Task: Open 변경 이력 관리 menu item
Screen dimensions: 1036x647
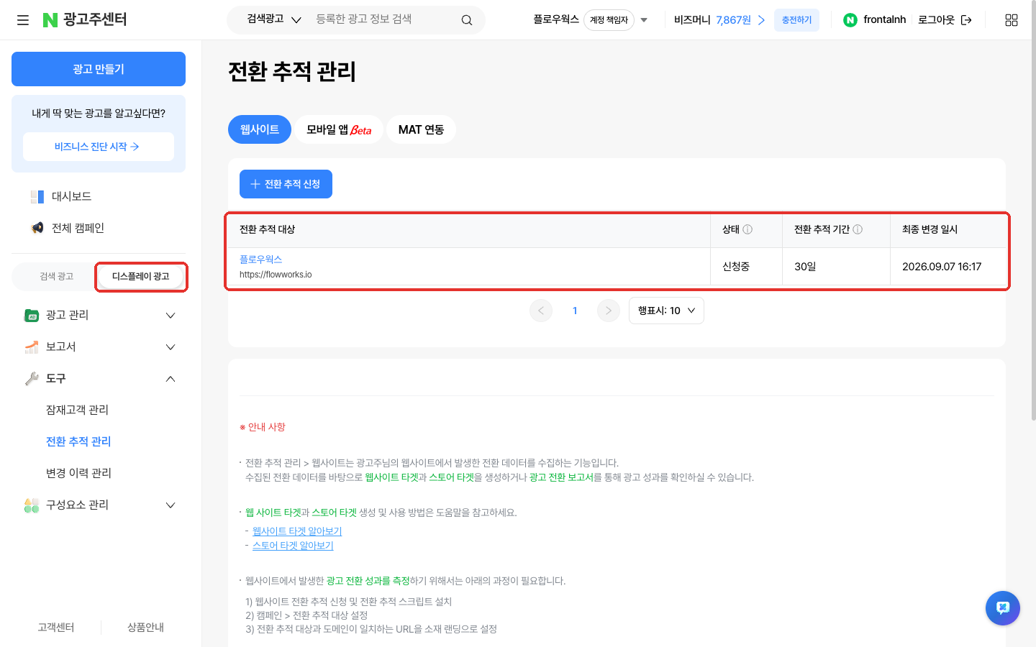Action: (x=78, y=473)
